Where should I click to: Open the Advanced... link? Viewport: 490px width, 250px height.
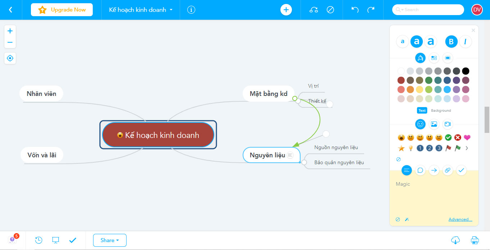pyautogui.click(x=460, y=219)
